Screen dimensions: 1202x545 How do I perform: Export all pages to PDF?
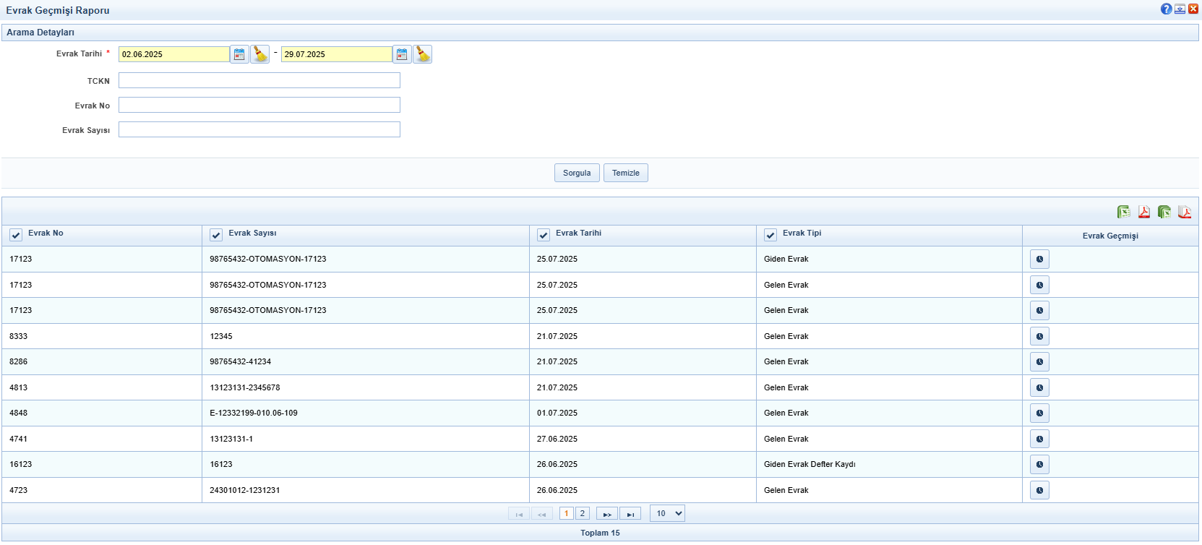1184,212
